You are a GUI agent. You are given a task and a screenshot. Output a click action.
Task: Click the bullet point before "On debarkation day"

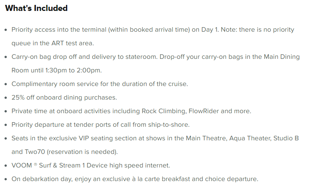point(6,179)
